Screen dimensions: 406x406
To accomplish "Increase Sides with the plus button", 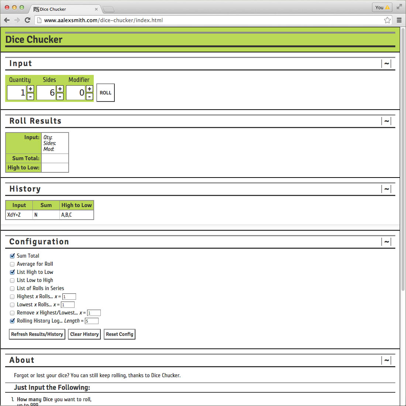I will coord(60,89).
